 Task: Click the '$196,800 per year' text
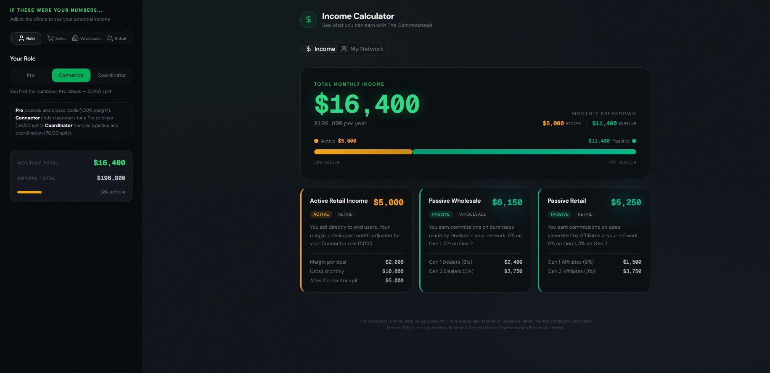pos(340,123)
